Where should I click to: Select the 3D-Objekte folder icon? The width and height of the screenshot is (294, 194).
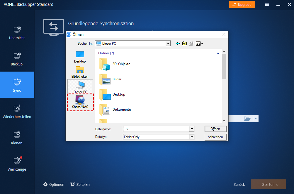pyautogui.click(x=104, y=64)
